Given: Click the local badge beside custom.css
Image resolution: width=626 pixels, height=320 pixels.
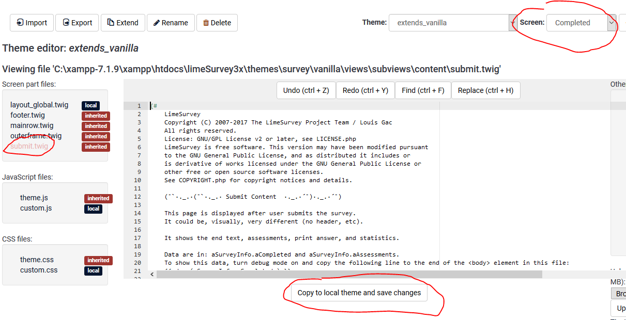Looking at the screenshot, I should pos(93,270).
